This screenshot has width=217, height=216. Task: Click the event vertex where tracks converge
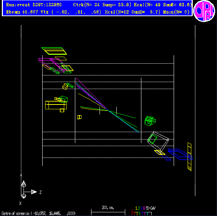(109, 111)
